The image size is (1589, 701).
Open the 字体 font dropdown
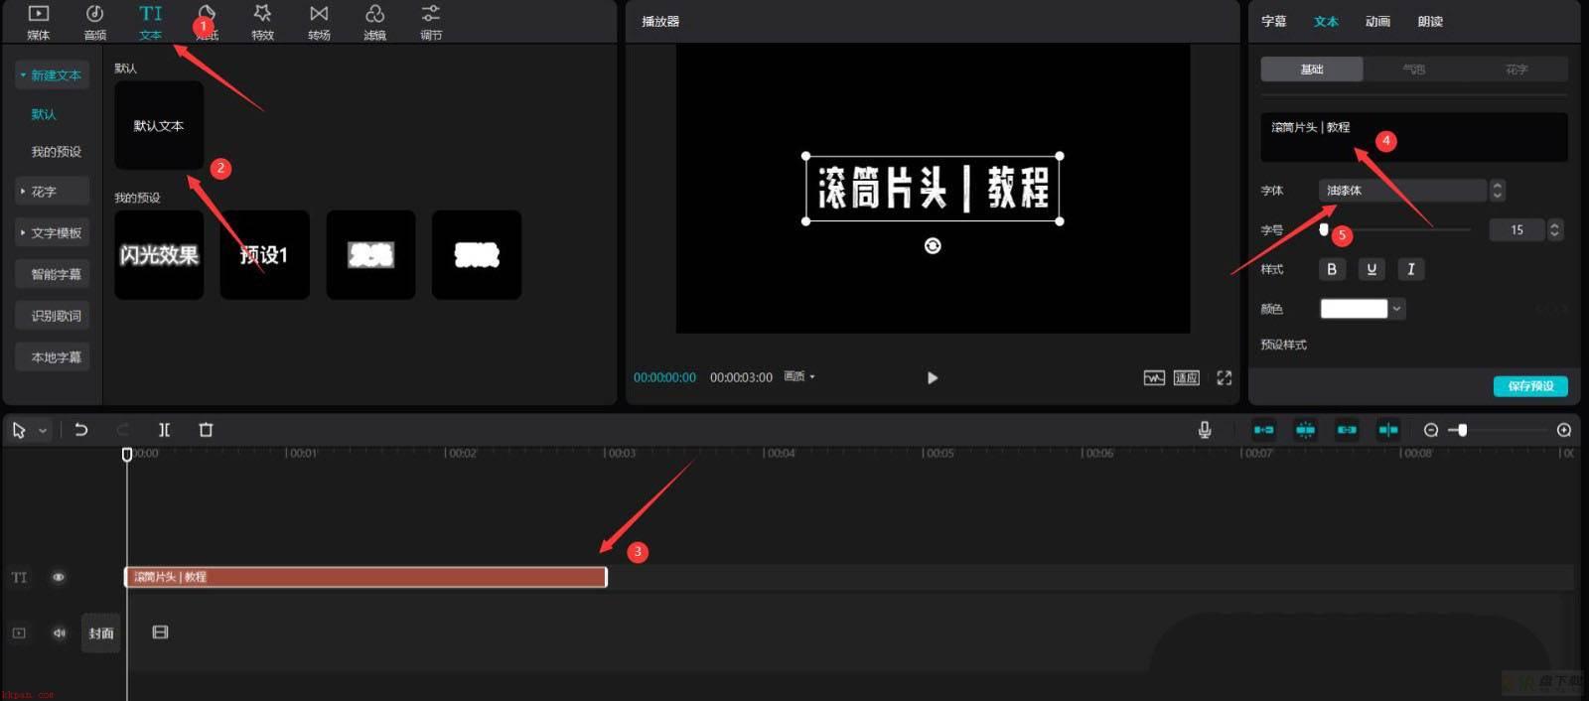pos(1402,191)
